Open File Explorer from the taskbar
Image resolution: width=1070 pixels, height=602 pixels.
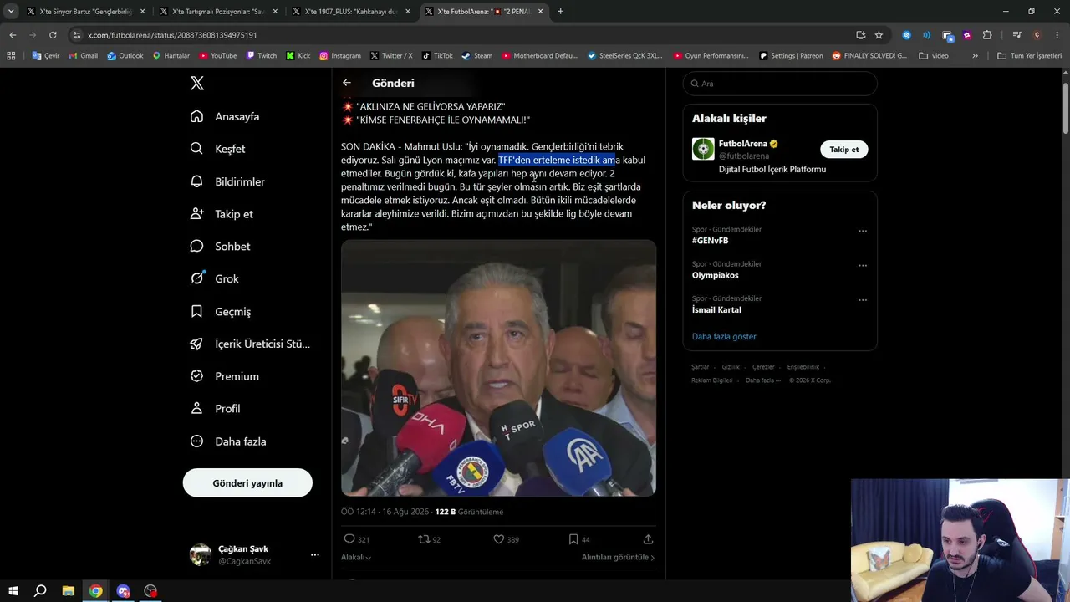68,591
